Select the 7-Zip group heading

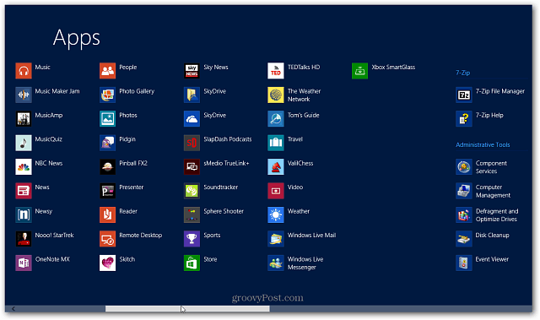click(462, 73)
